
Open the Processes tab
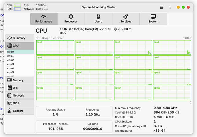tap(71, 19)
